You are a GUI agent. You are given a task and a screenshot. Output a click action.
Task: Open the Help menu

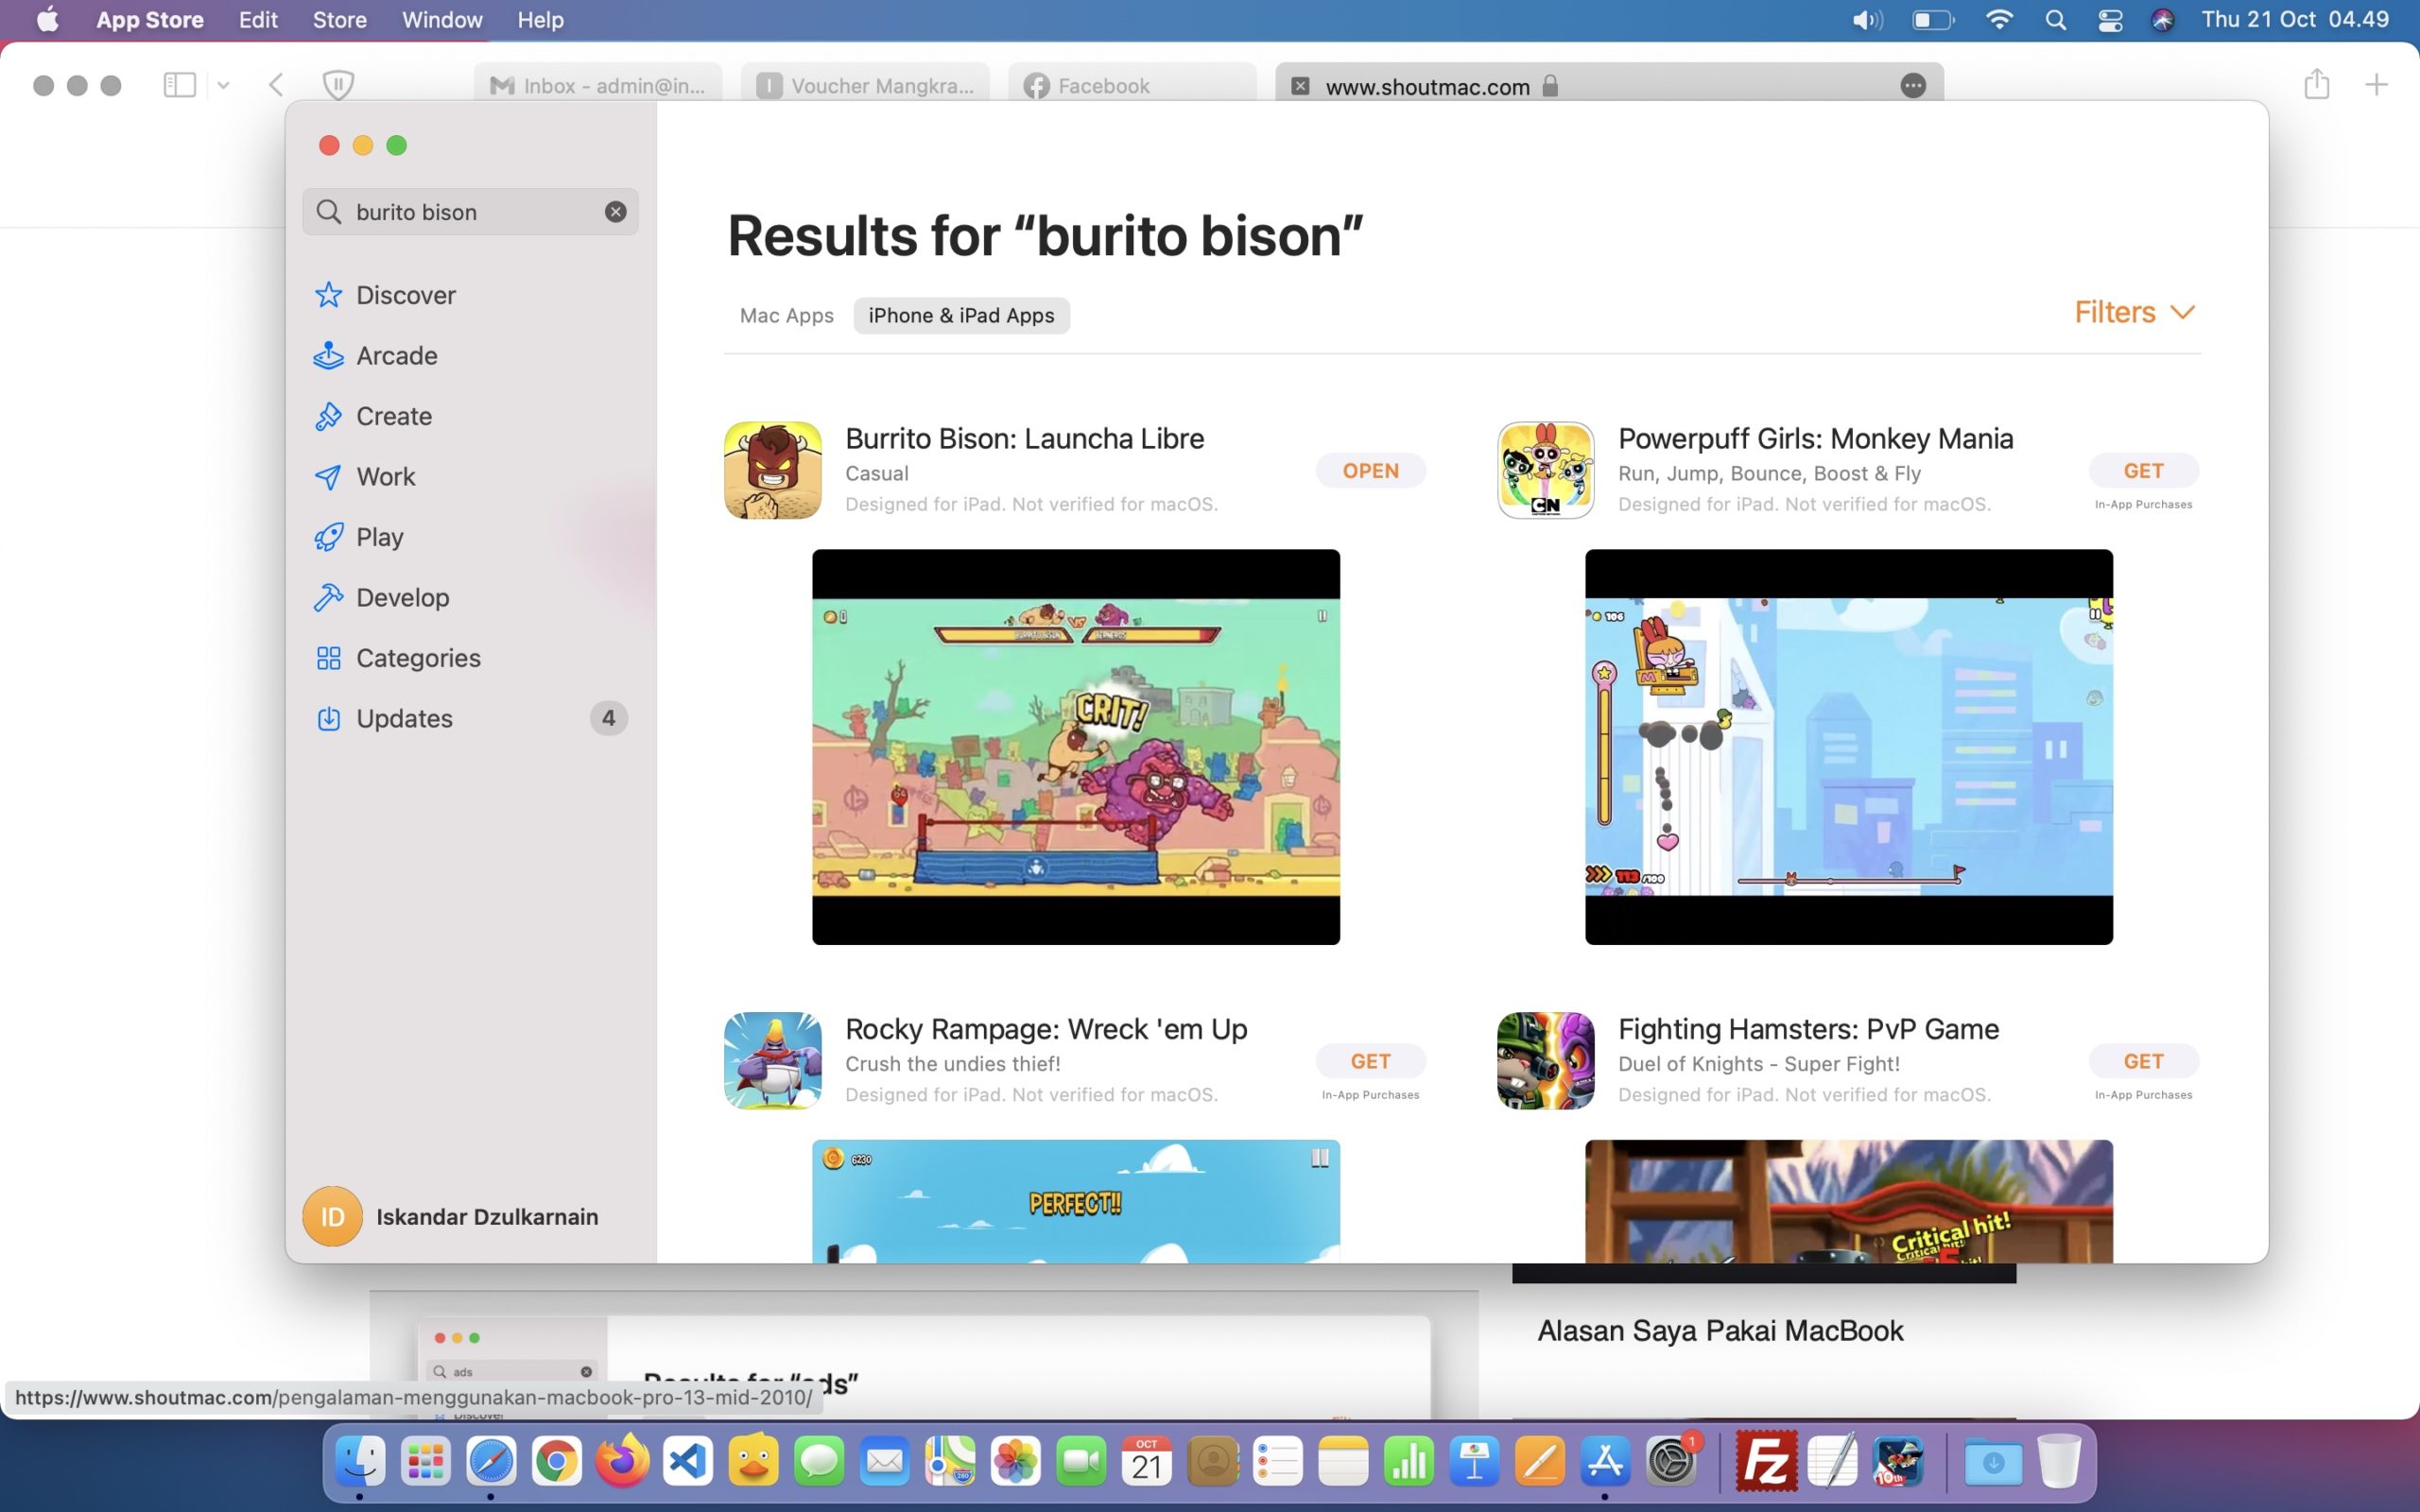tap(540, 20)
